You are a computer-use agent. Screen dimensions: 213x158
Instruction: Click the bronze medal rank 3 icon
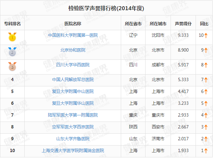point(12,66)
